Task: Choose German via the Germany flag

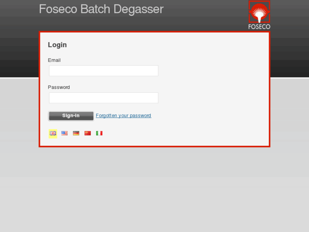Action: pyautogui.click(x=76, y=133)
